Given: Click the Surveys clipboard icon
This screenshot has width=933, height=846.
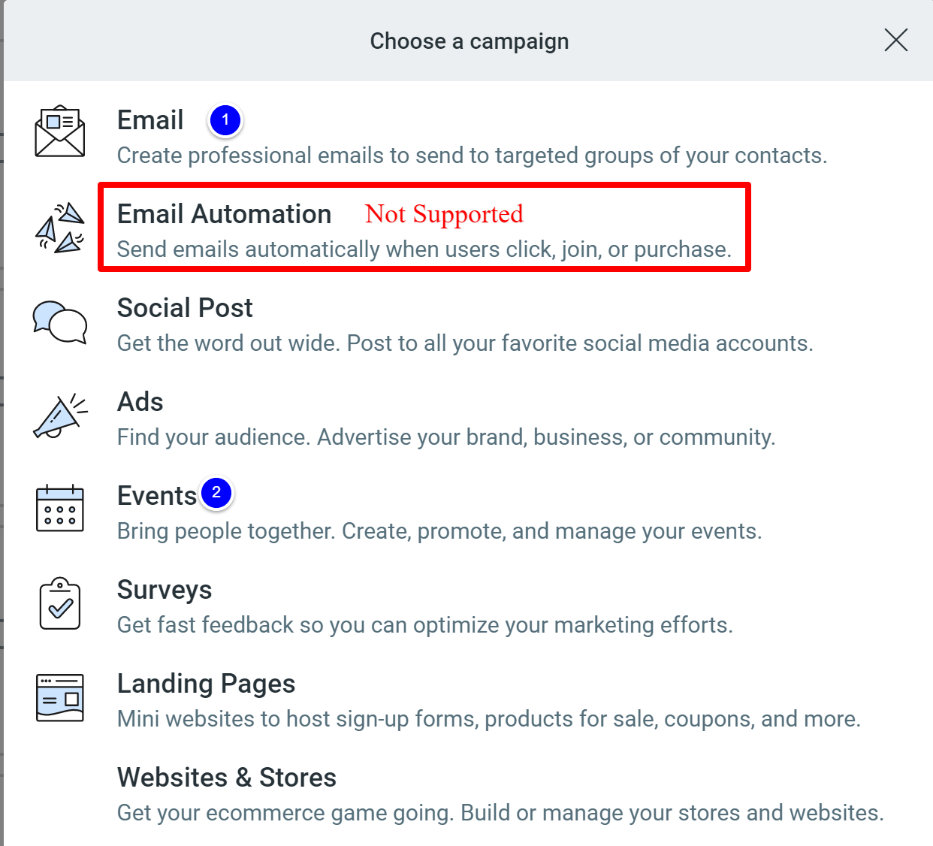Looking at the screenshot, I should 60,603.
